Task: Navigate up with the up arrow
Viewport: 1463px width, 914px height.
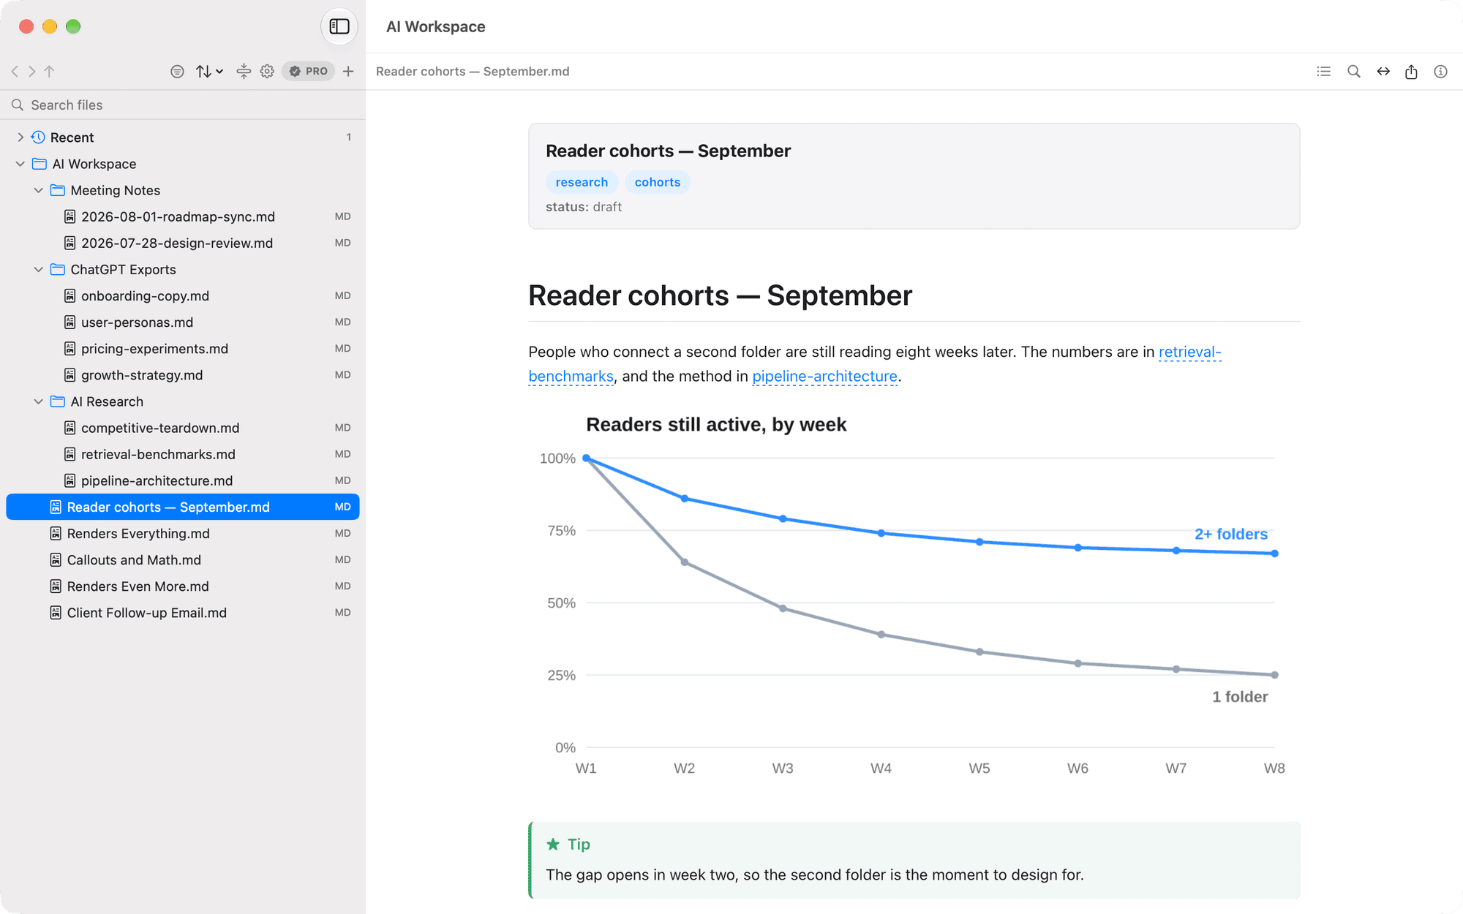Action: coord(50,72)
